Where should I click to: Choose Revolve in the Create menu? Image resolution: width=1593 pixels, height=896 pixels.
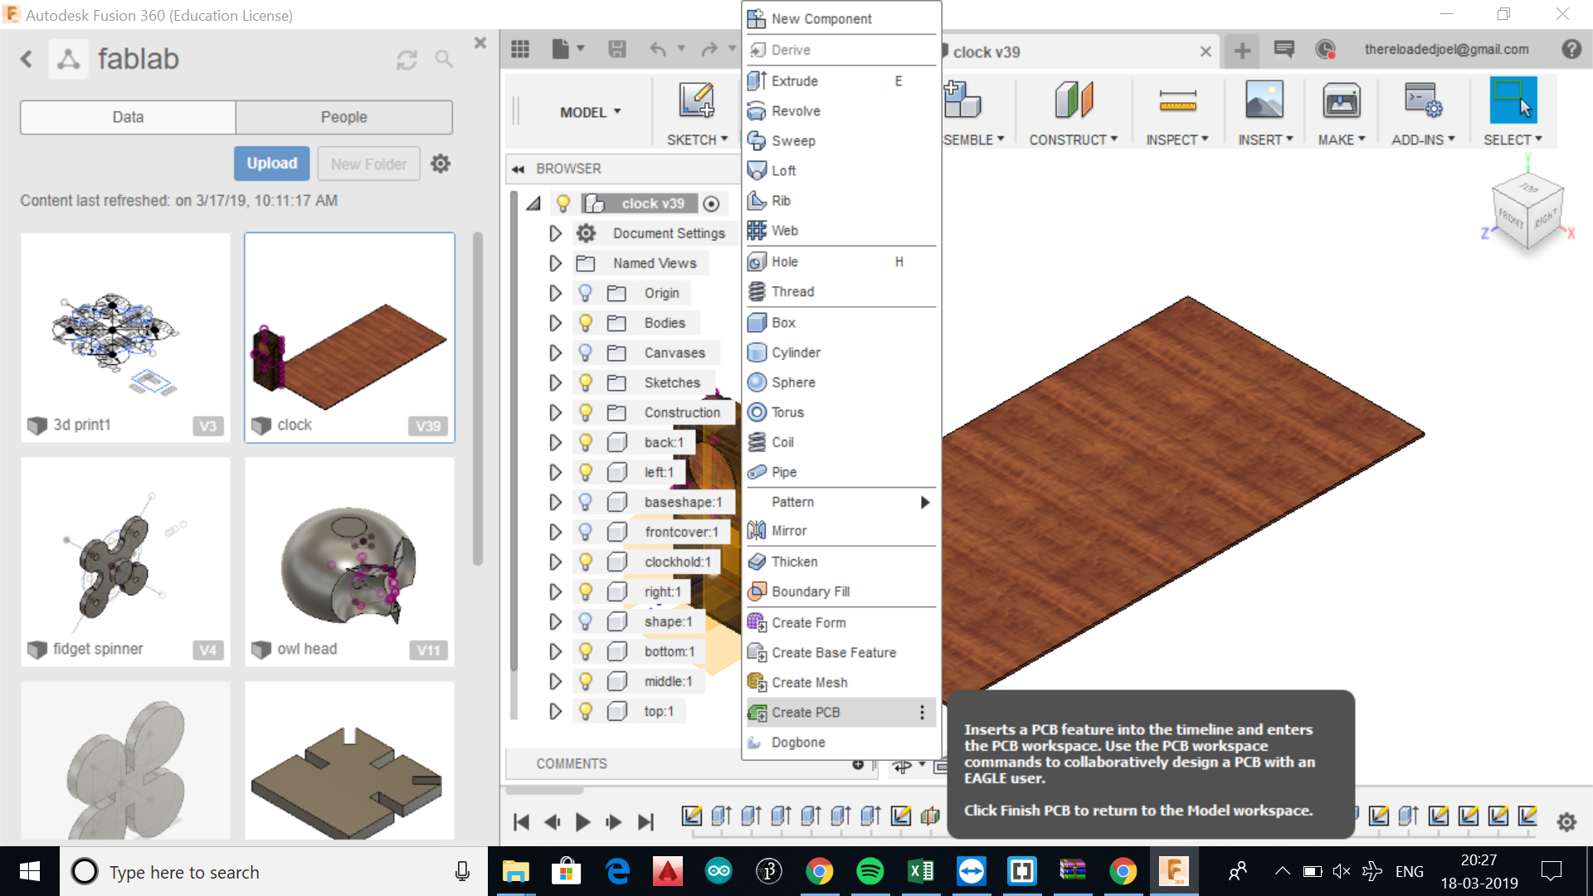[795, 111]
